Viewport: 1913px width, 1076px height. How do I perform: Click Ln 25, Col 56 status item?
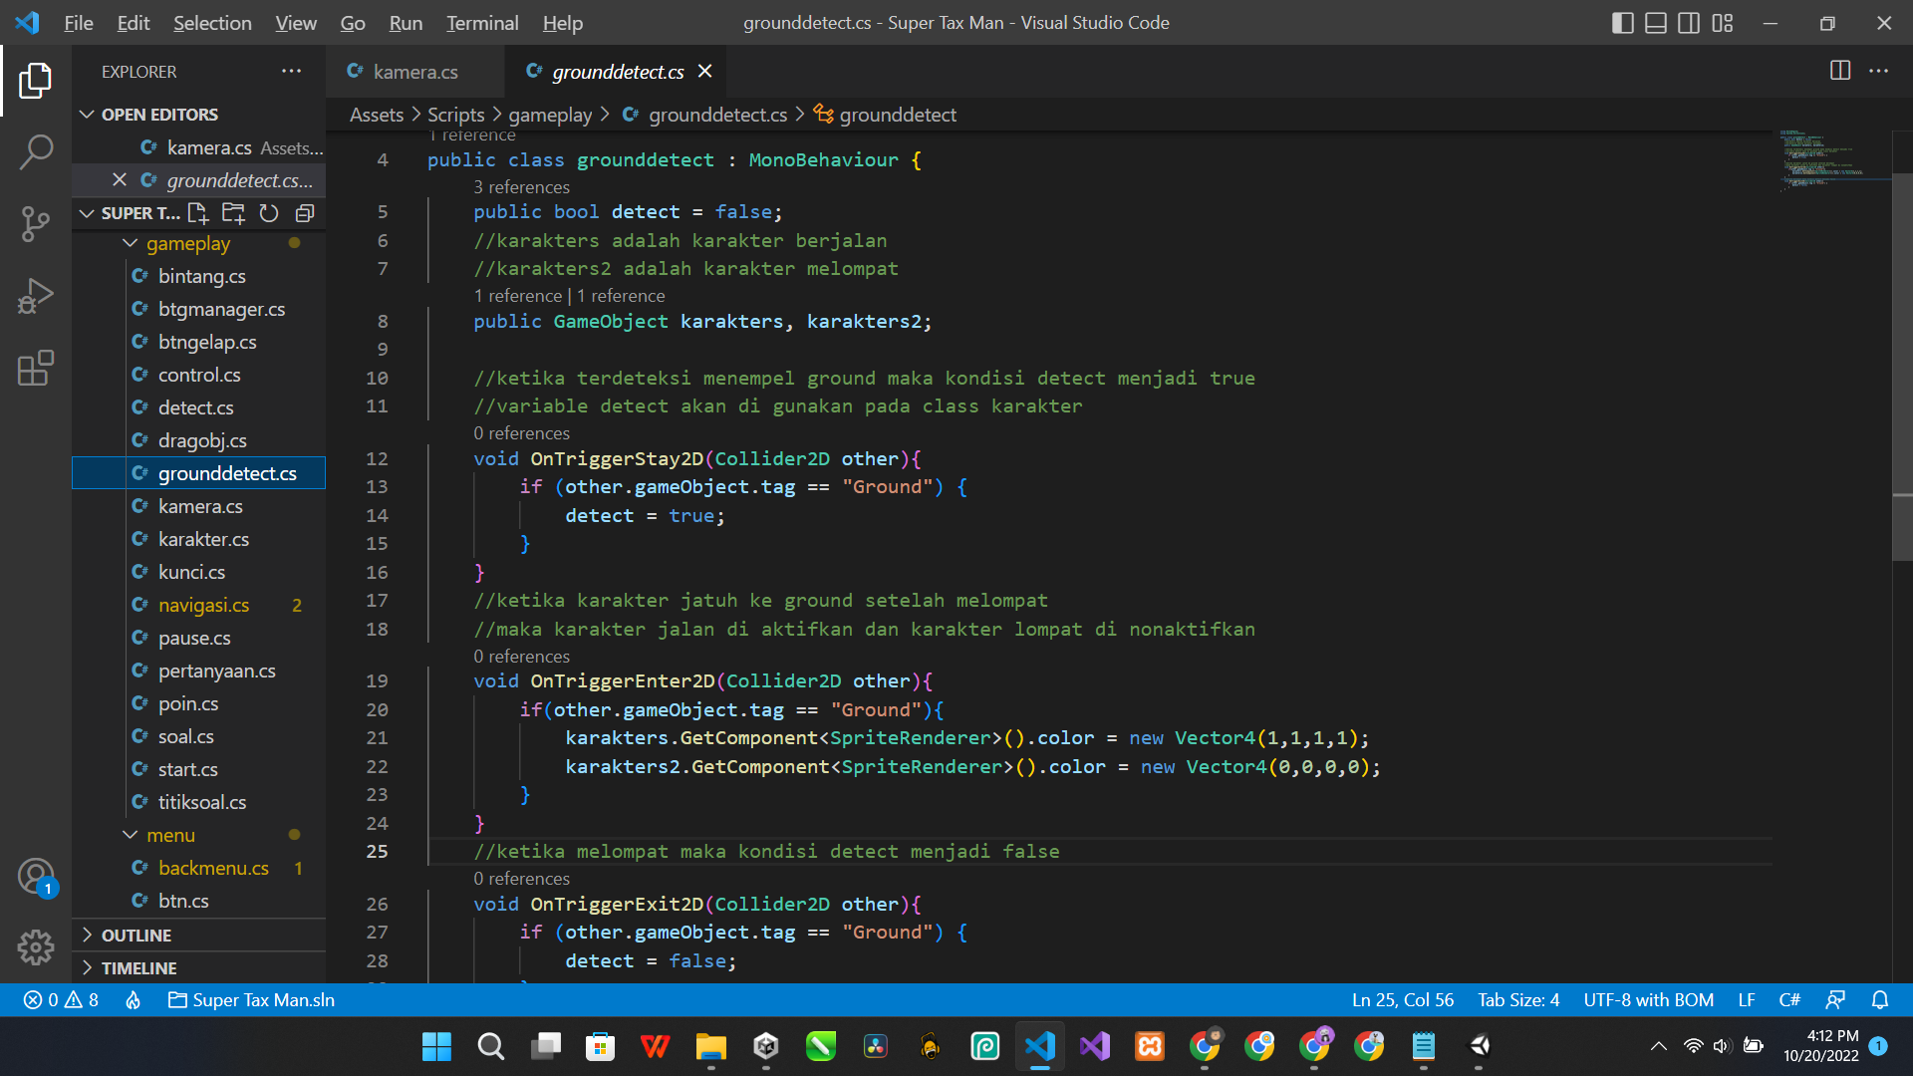click(x=1402, y=999)
